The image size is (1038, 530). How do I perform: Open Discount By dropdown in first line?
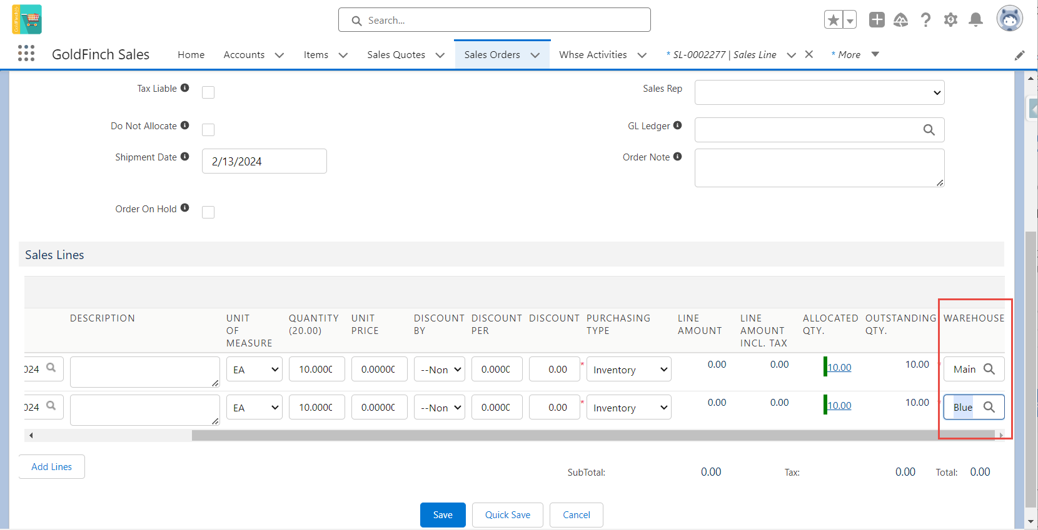coord(440,369)
